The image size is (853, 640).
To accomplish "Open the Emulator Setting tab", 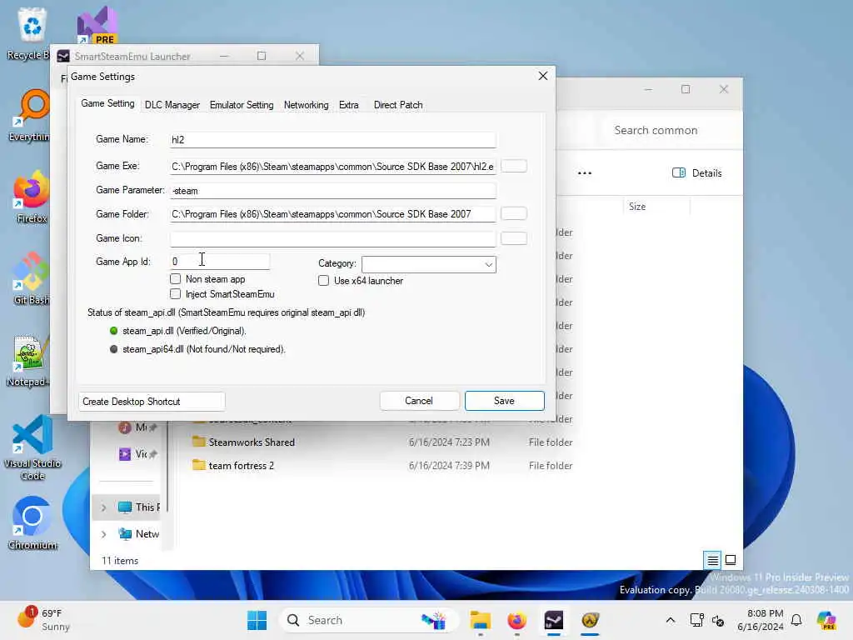I will tap(242, 105).
